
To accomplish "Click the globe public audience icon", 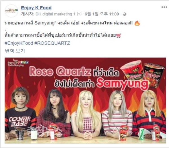I will 124,14.
